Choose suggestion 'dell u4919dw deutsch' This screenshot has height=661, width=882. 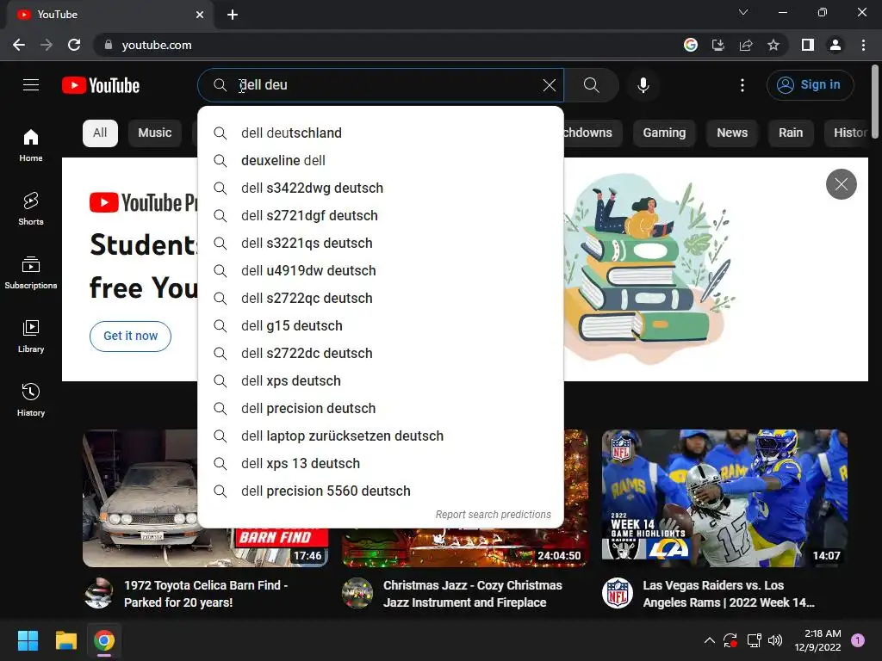[x=381, y=271]
